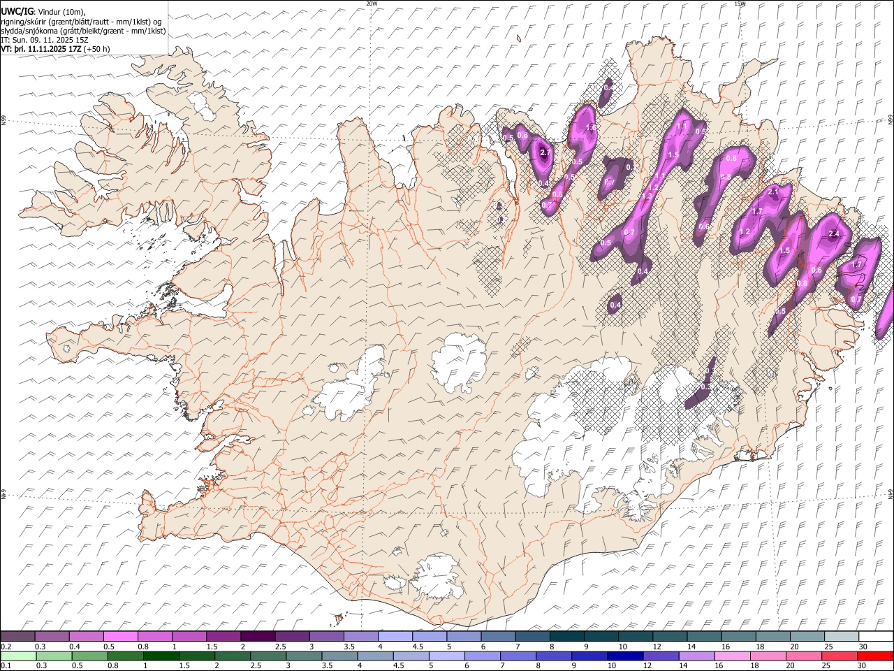Click the '15W' longitude label

(740, 3)
